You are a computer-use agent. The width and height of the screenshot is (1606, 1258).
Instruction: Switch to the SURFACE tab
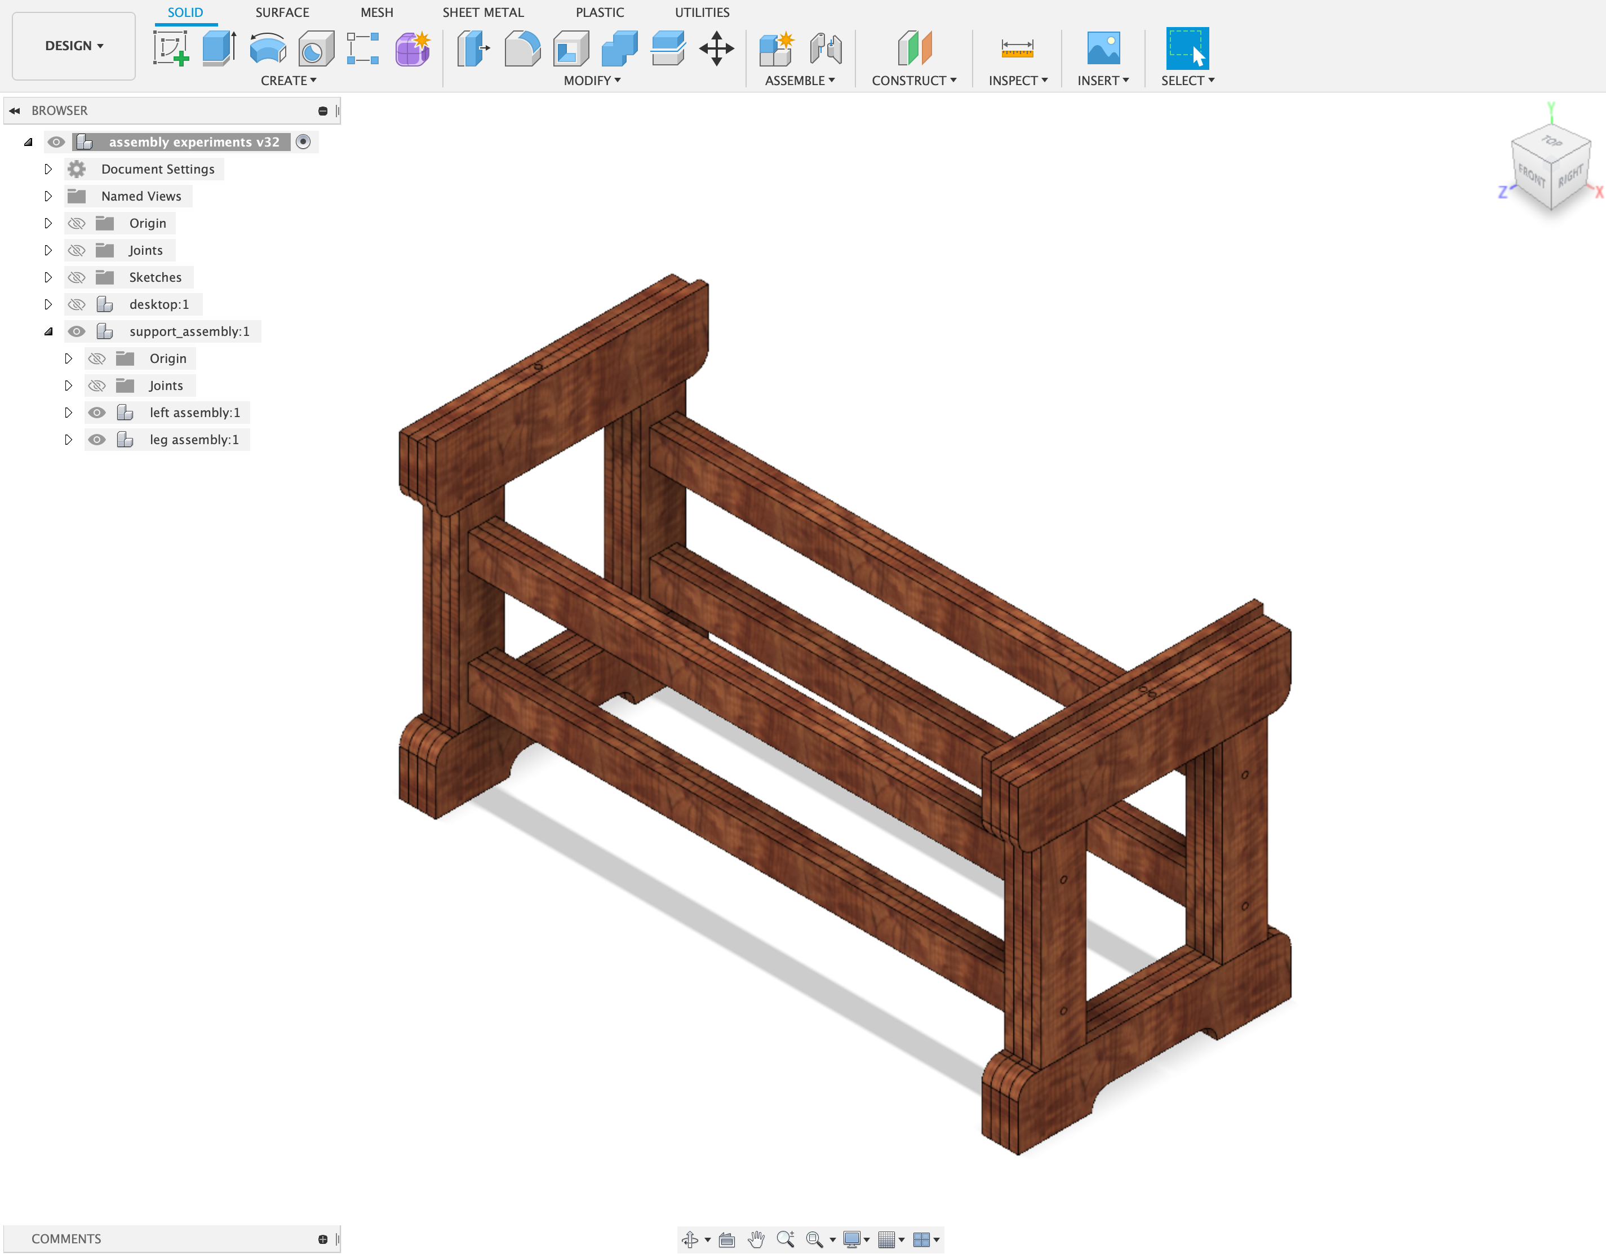(282, 12)
